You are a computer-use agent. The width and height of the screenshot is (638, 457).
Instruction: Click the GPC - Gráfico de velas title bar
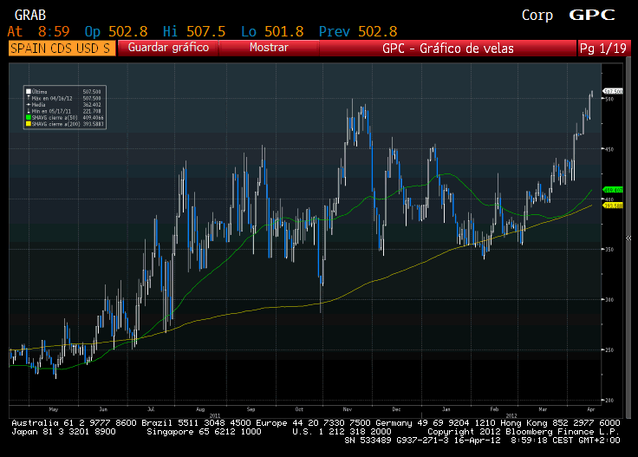[448, 49]
